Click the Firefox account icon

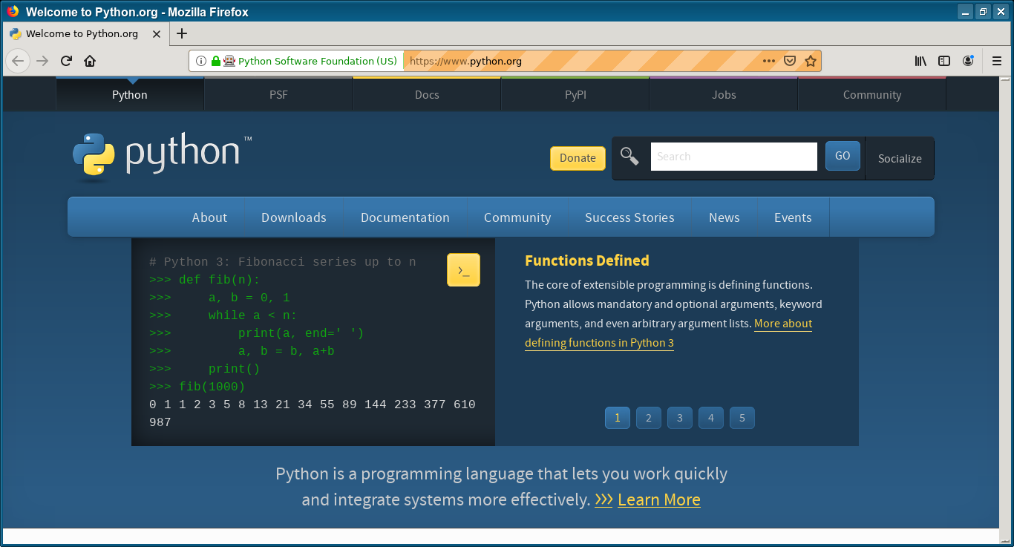click(x=968, y=61)
